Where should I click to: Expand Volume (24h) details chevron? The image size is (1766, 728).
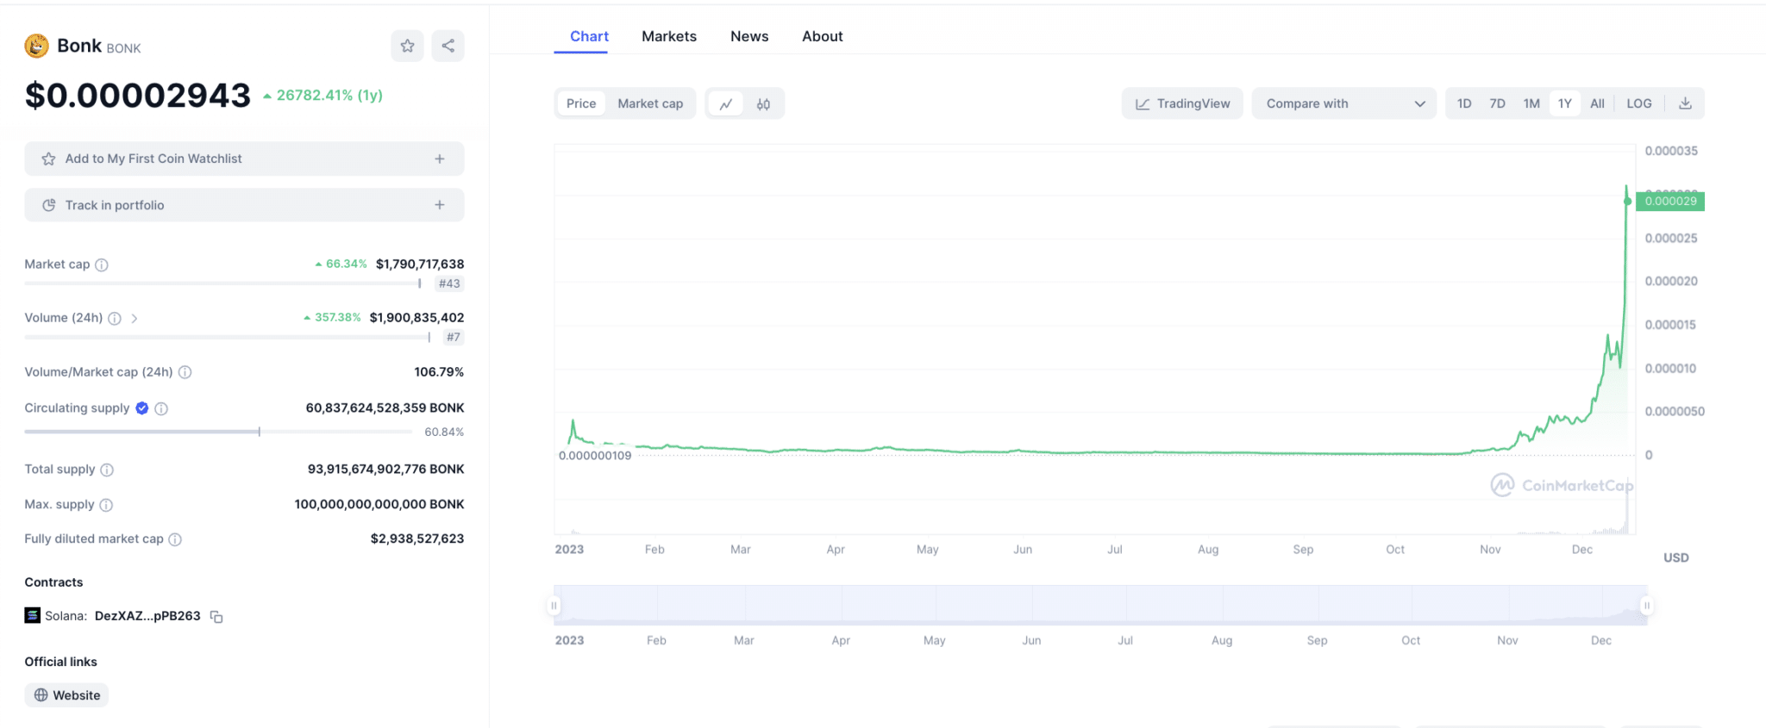[135, 318]
